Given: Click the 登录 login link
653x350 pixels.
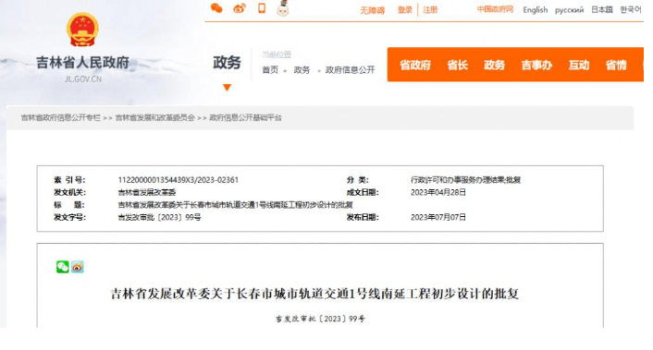Looking at the screenshot, I should tap(405, 10).
